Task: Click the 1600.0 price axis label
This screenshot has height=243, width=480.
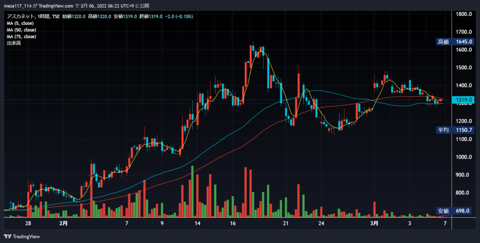Action: point(463,50)
